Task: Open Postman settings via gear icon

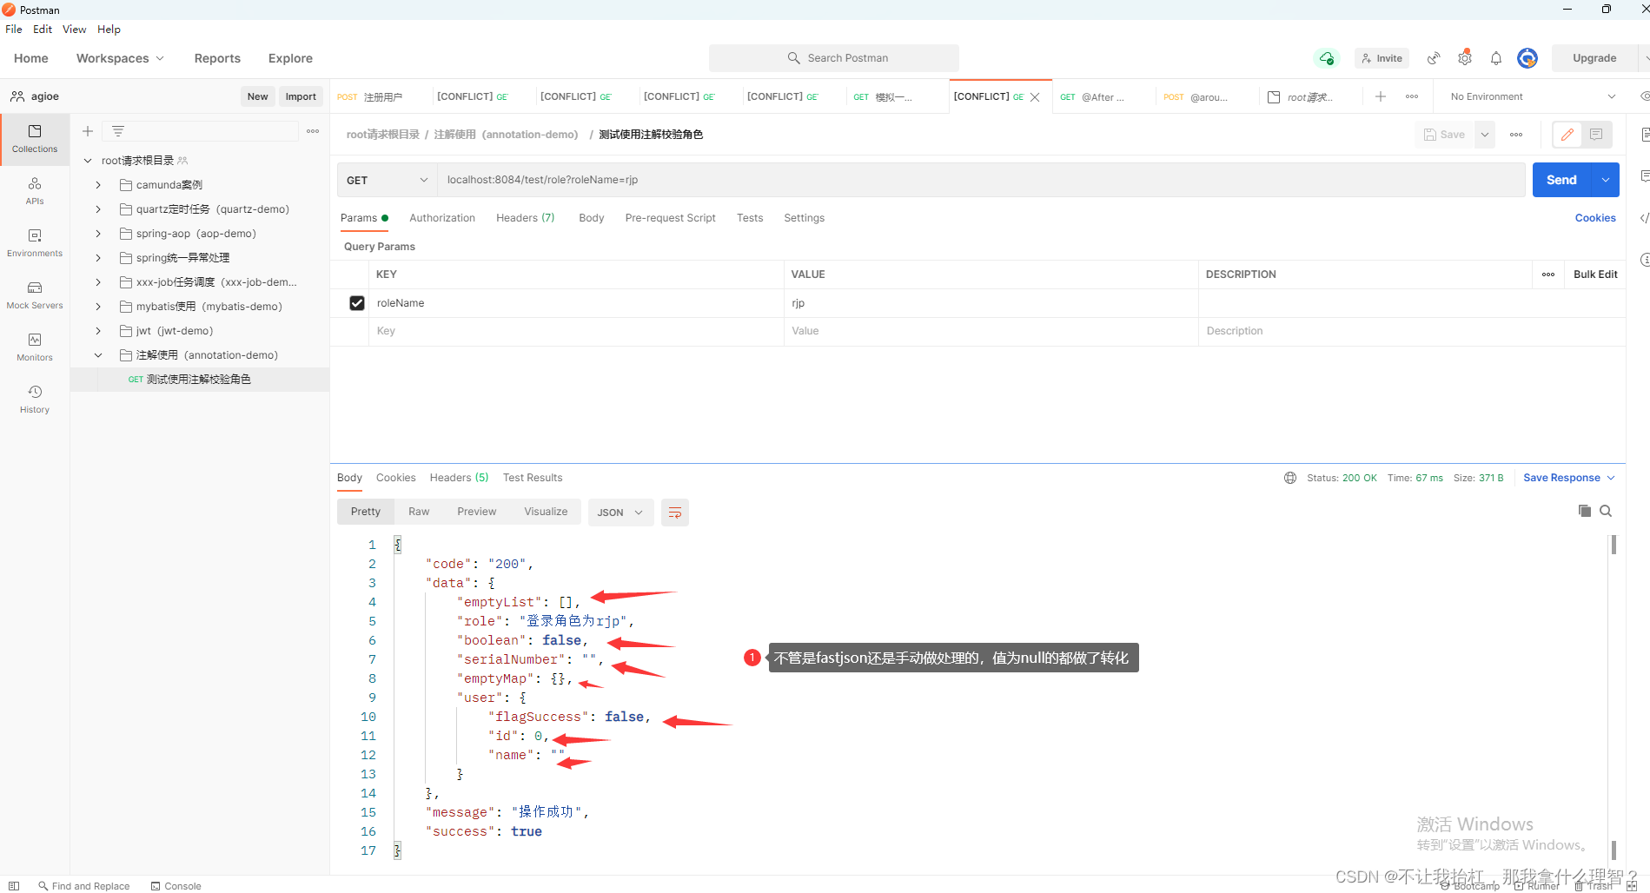Action: [x=1464, y=57]
